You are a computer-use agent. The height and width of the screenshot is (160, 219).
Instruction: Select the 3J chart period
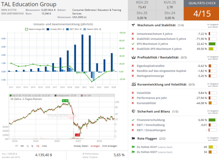pos(32,146)
